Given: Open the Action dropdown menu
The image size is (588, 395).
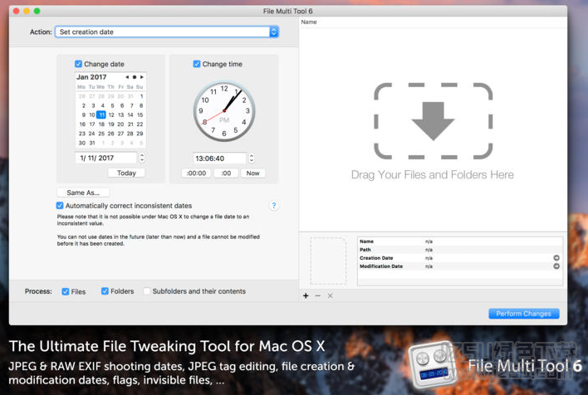Looking at the screenshot, I should [x=273, y=32].
